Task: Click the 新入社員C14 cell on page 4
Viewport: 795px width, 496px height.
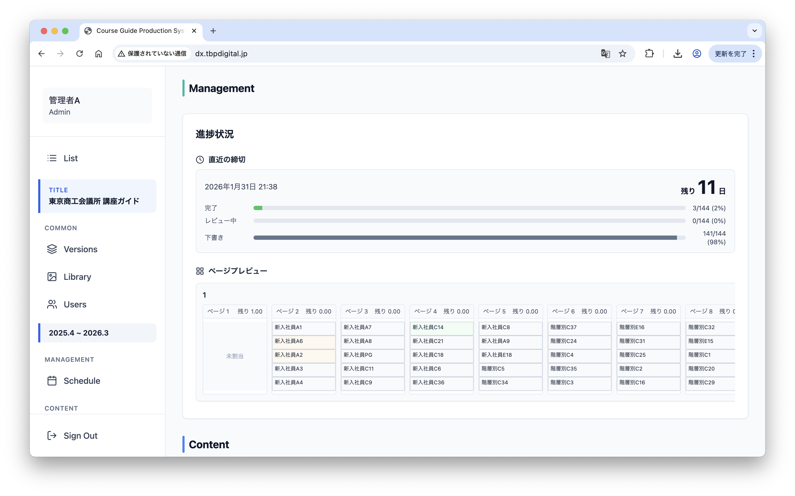Action: pyautogui.click(x=441, y=327)
